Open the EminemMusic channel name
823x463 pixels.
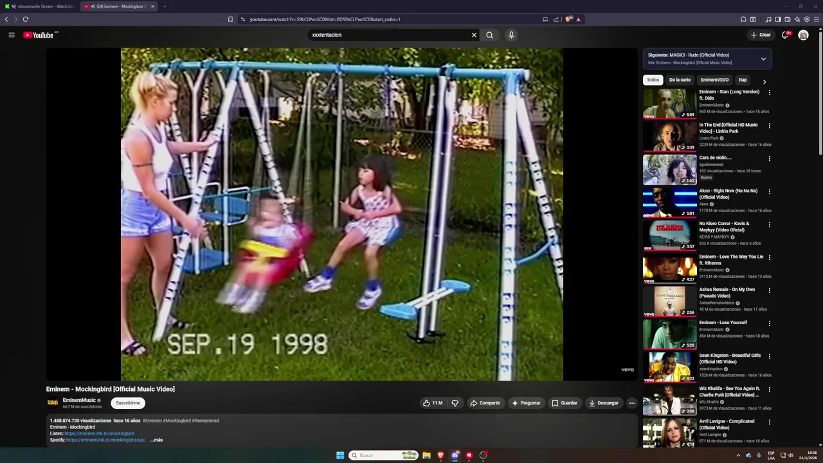click(x=79, y=400)
